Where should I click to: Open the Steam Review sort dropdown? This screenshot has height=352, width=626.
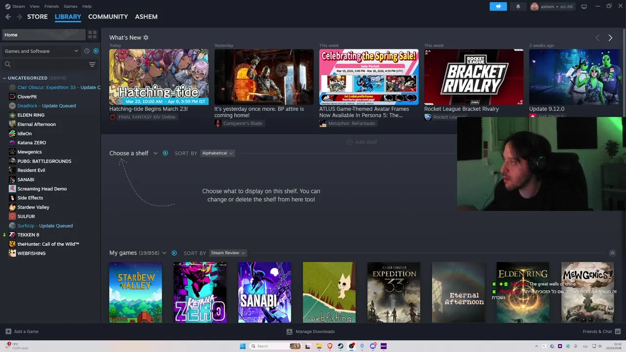tap(228, 253)
